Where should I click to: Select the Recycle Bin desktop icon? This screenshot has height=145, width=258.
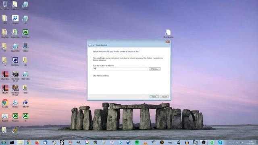pyautogui.click(x=5, y=5)
